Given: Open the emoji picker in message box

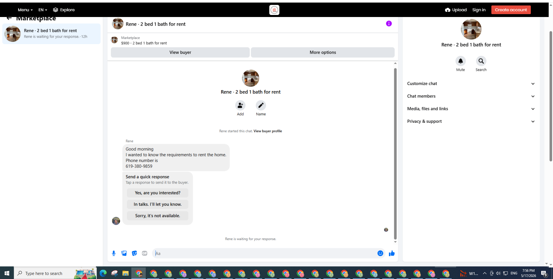Looking at the screenshot, I should tap(380, 253).
